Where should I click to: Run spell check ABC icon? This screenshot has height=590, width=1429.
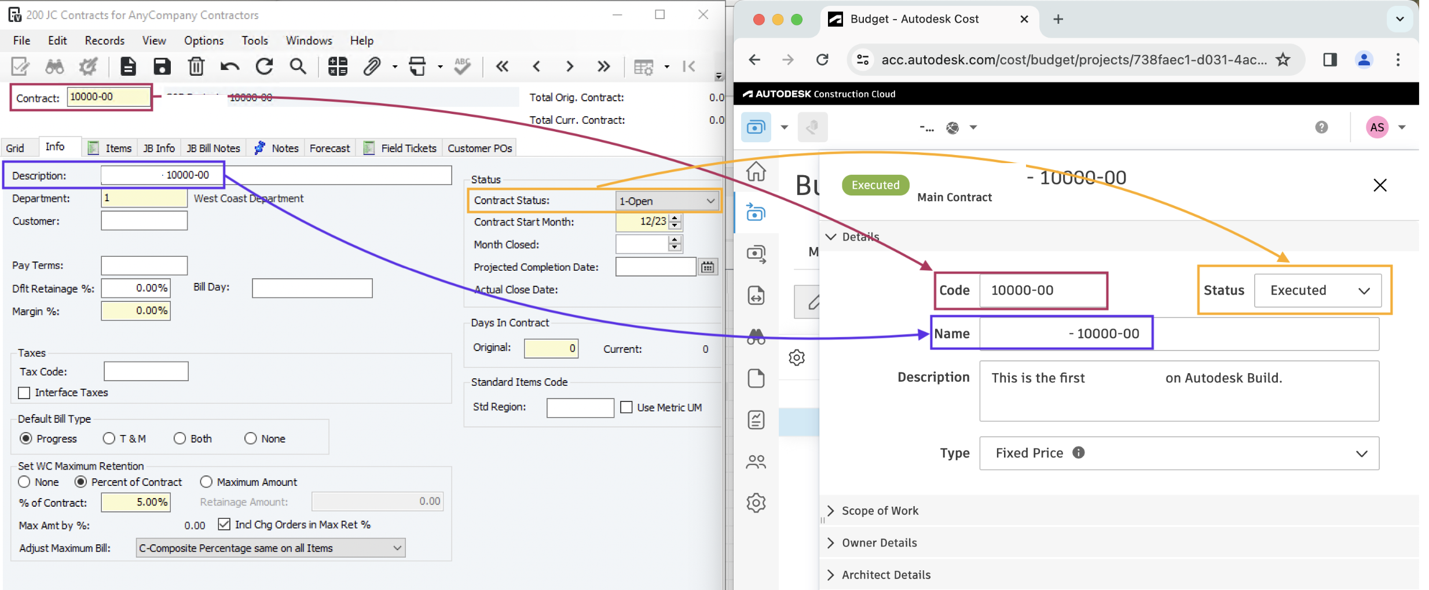pyautogui.click(x=463, y=67)
